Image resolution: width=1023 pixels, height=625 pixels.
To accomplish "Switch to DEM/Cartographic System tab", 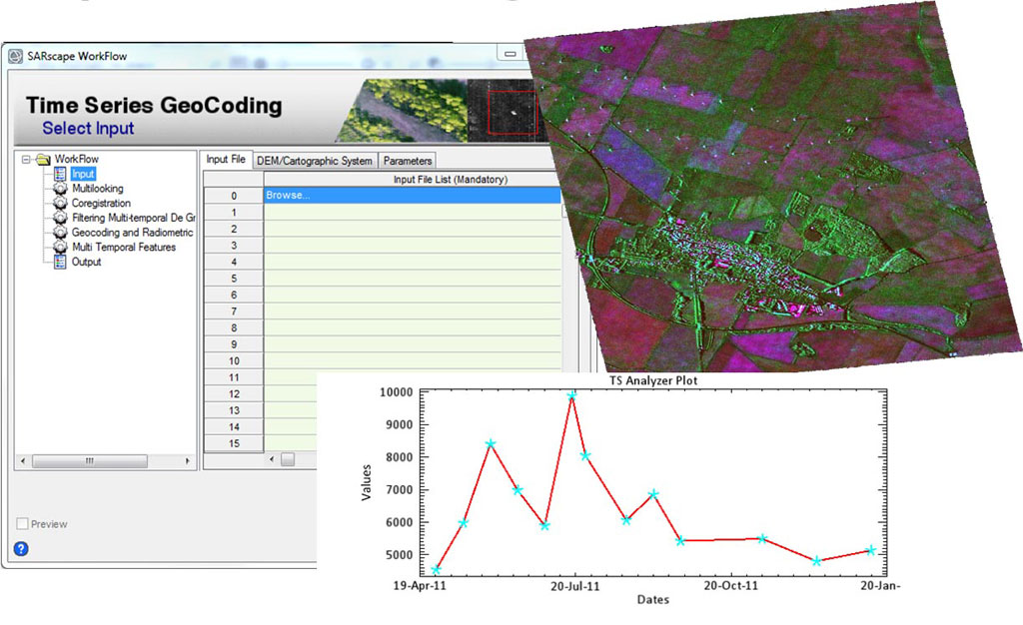I will click(x=314, y=160).
